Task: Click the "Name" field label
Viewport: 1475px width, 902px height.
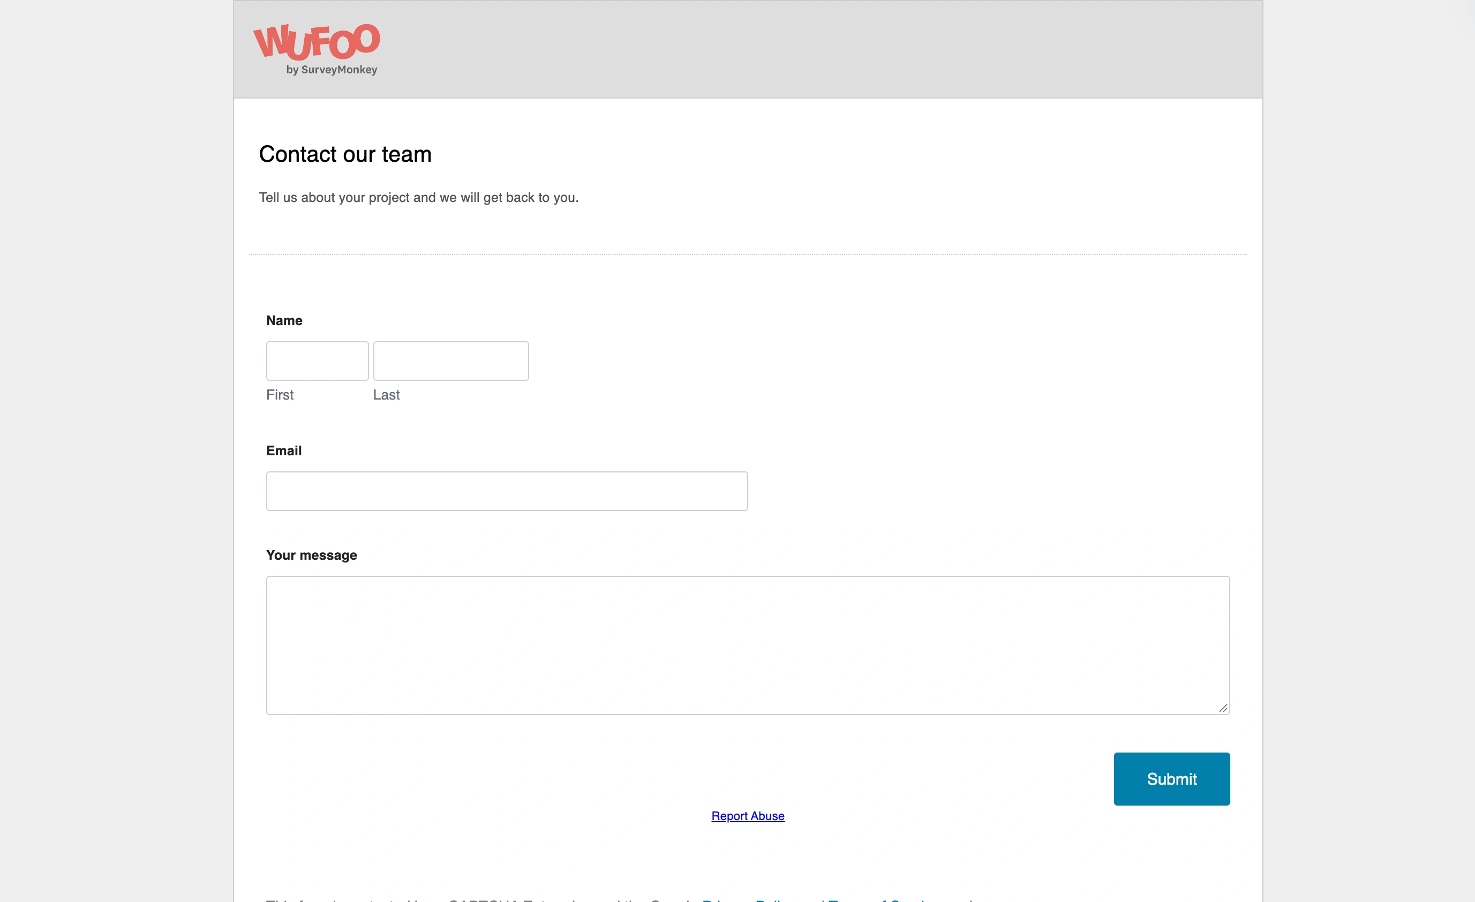Action: pos(284,320)
